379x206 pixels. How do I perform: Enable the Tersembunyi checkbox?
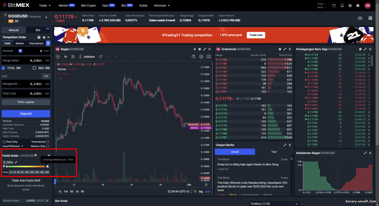coord(48,142)
